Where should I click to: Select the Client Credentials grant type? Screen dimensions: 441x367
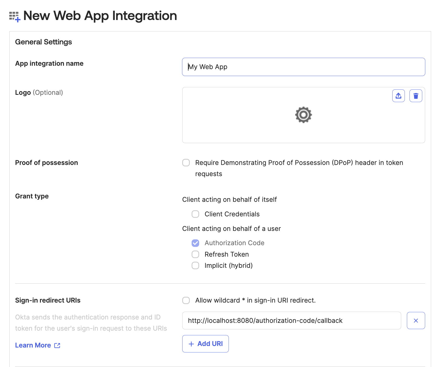point(195,214)
